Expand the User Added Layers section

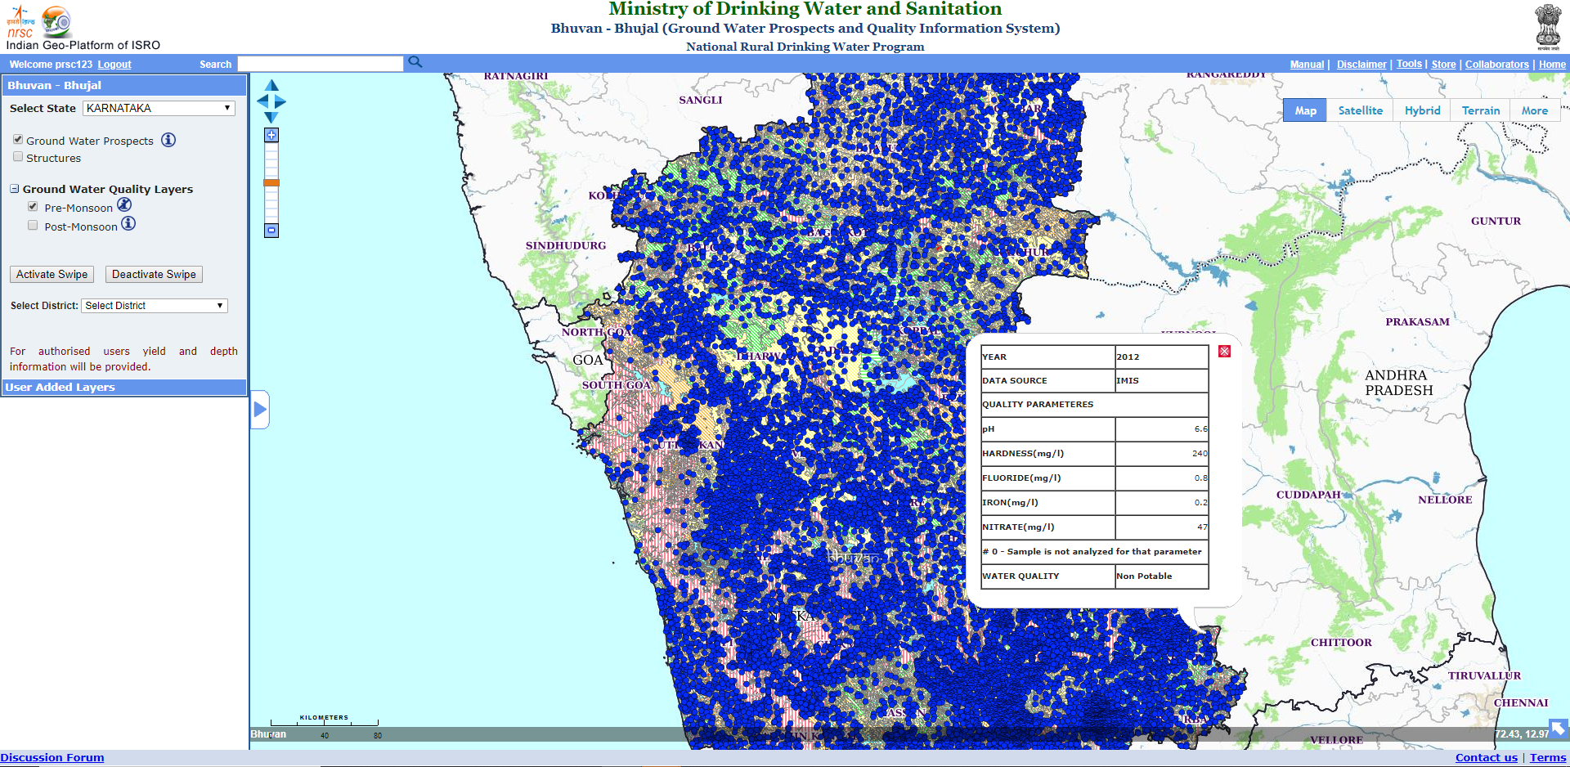pos(124,388)
